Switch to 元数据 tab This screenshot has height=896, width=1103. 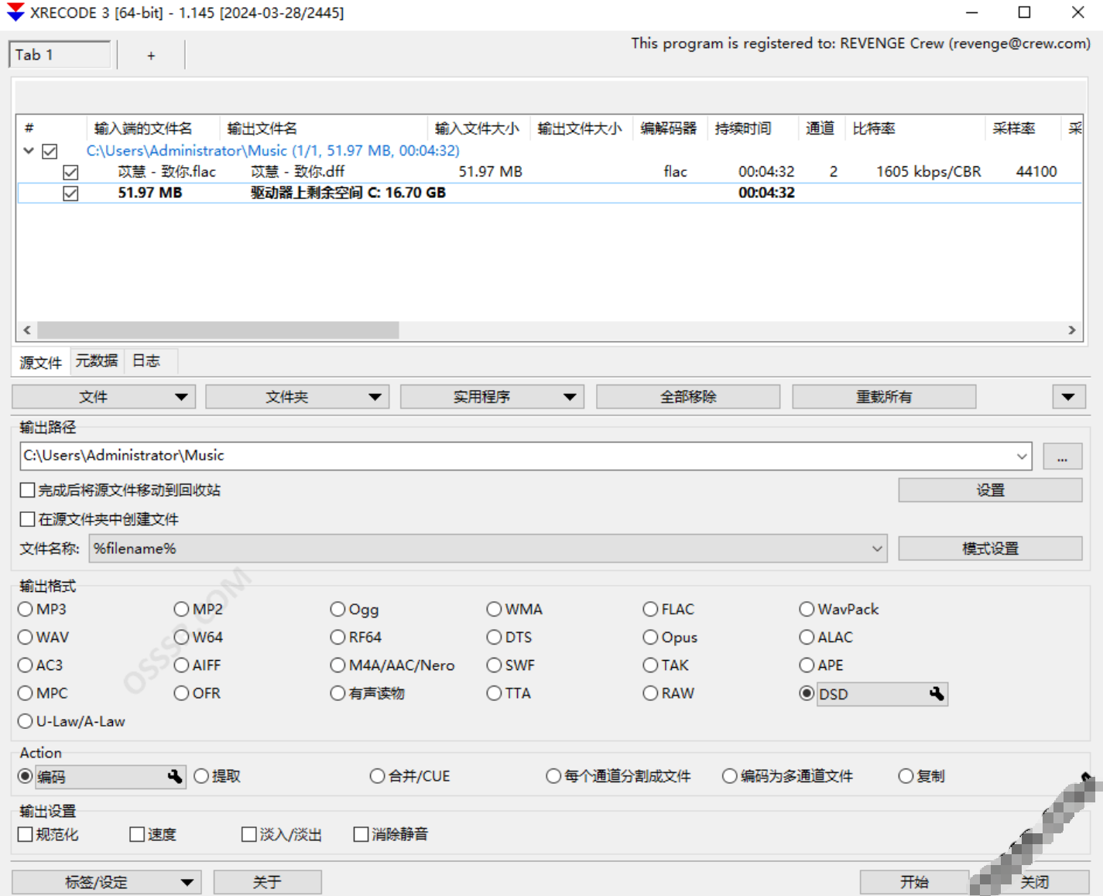97,361
